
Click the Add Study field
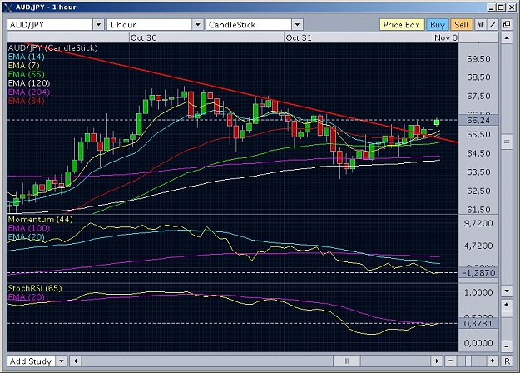32,361
